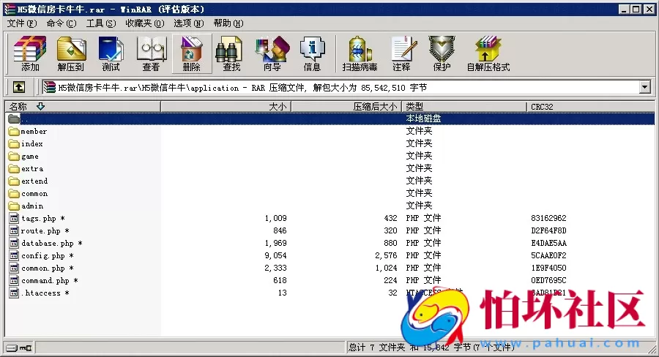Click the member folder icon
659x357 pixels.
pyautogui.click(x=15, y=132)
